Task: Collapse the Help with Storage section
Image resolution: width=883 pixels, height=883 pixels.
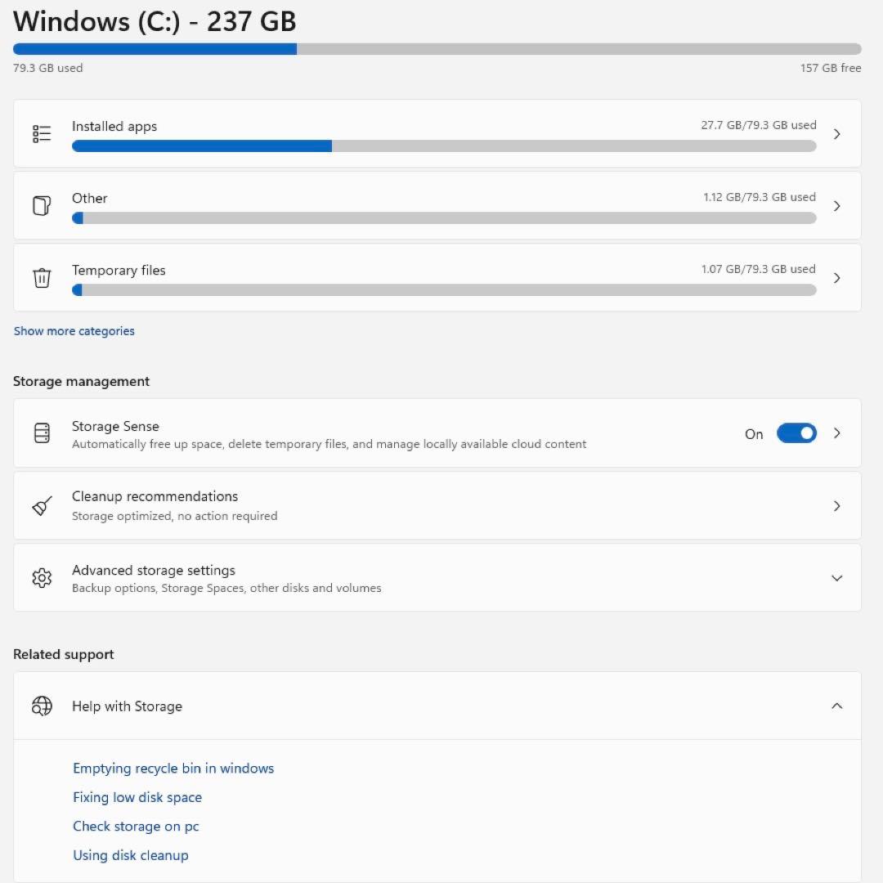Action: click(x=836, y=706)
